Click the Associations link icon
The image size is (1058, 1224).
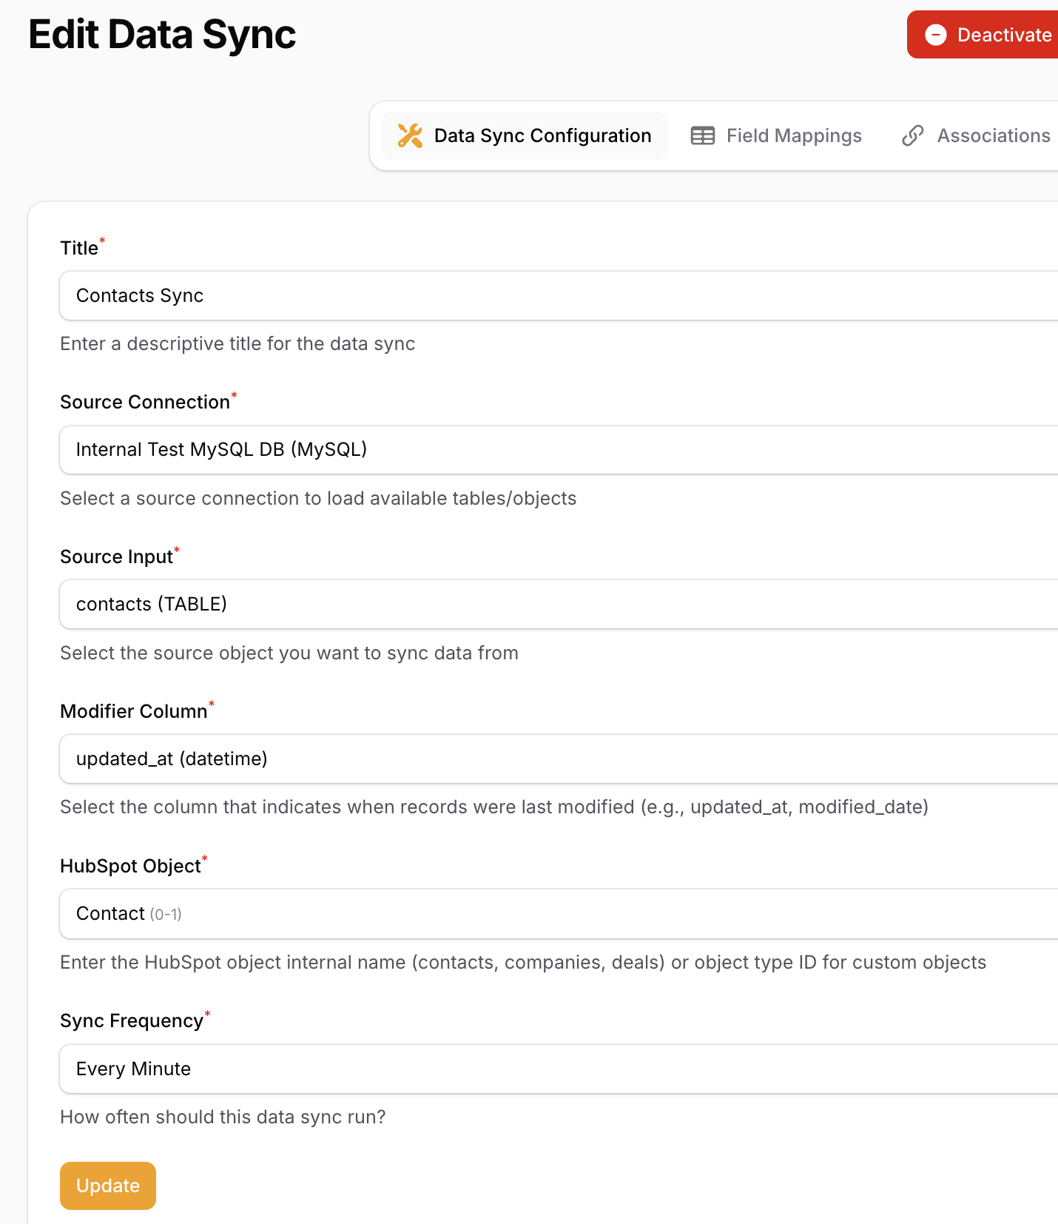click(x=913, y=135)
